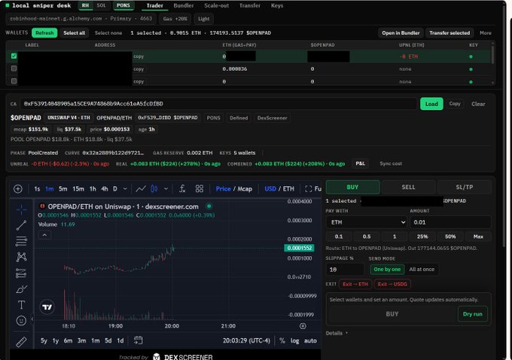The image size is (512, 360).
Task: Enable the log scale option
Action: (x=294, y=340)
